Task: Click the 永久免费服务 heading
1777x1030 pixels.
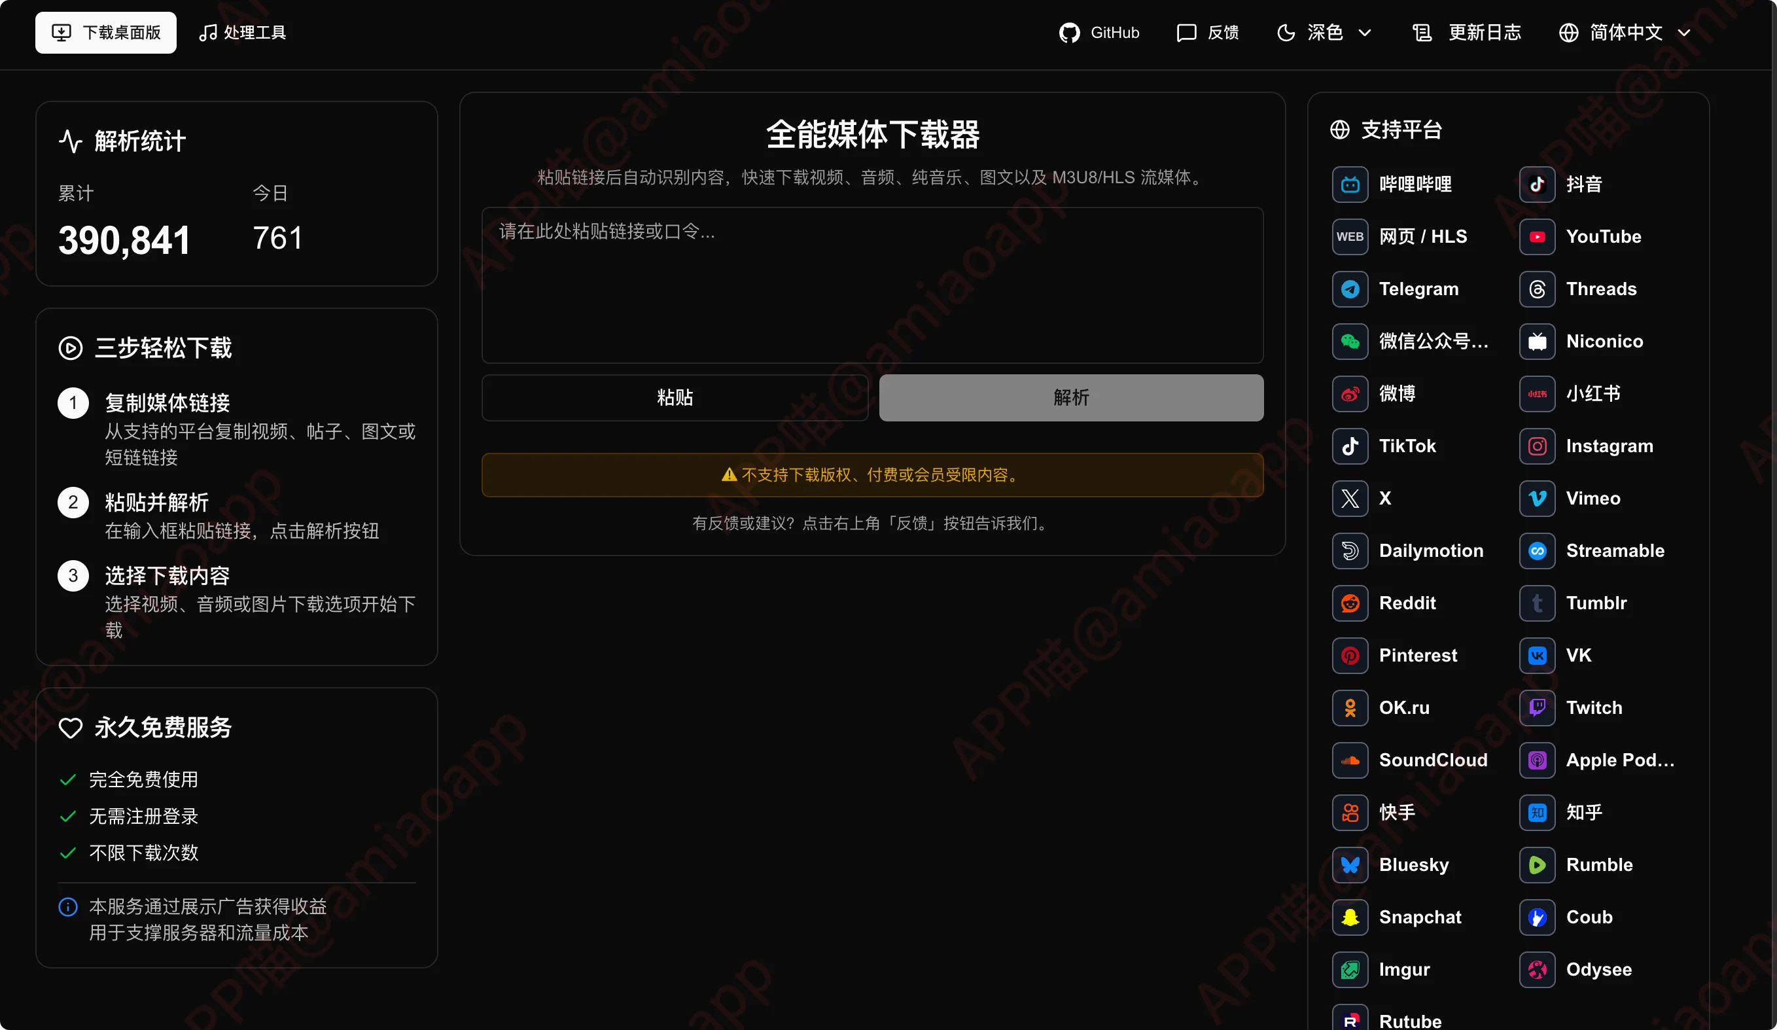Action: (x=163, y=728)
